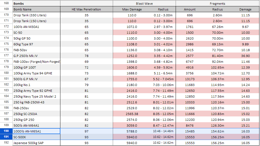Select the "HE Max Penetration" heading cell

click(86, 9)
